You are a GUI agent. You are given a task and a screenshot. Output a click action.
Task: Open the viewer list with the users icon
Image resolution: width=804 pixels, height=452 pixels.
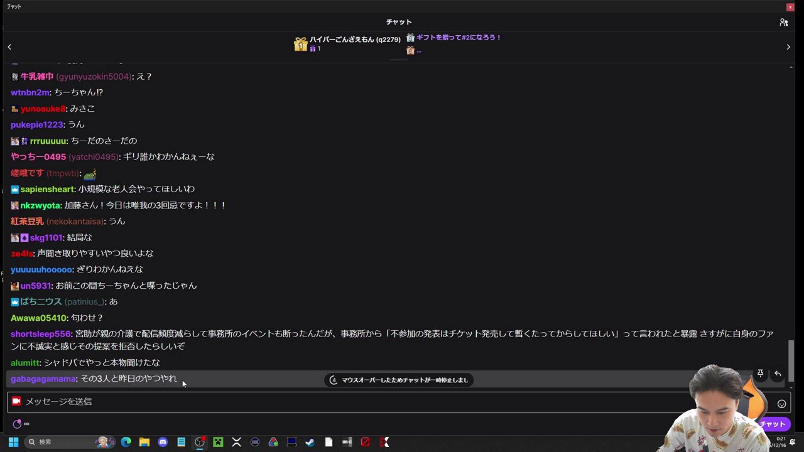click(784, 22)
